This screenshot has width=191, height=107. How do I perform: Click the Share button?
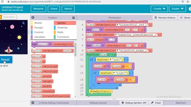(54, 9)
